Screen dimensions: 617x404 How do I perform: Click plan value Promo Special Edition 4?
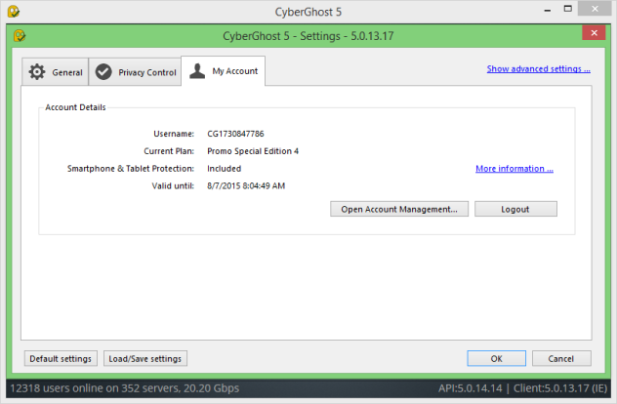coord(253,151)
